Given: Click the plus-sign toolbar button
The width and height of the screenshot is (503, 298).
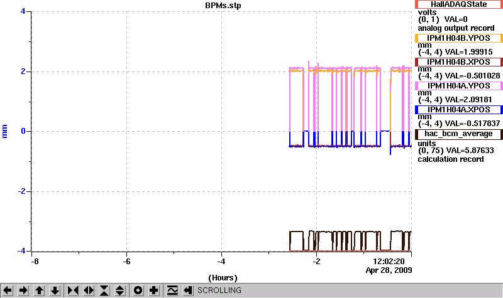Looking at the screenshot, I should click(x=154, y=290).
